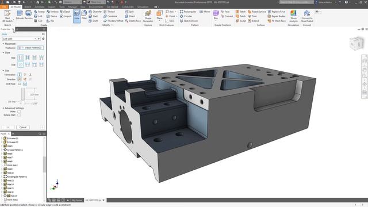Select the taper tapped Hole type
Screen dimensions: 368x207
[x=41, y=57]
